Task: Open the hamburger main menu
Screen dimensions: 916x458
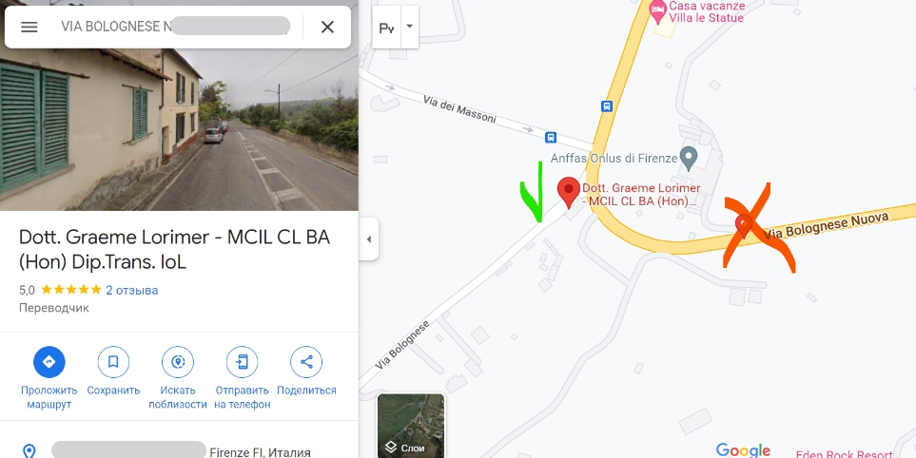Action: pyautogui.click(x=29, y=27)
